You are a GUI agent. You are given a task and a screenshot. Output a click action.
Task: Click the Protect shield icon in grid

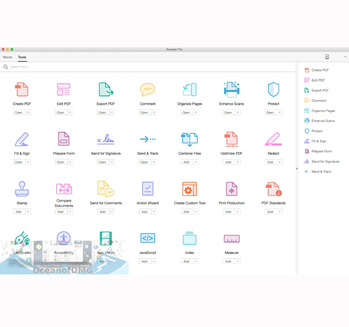click(x=273, y=89)
